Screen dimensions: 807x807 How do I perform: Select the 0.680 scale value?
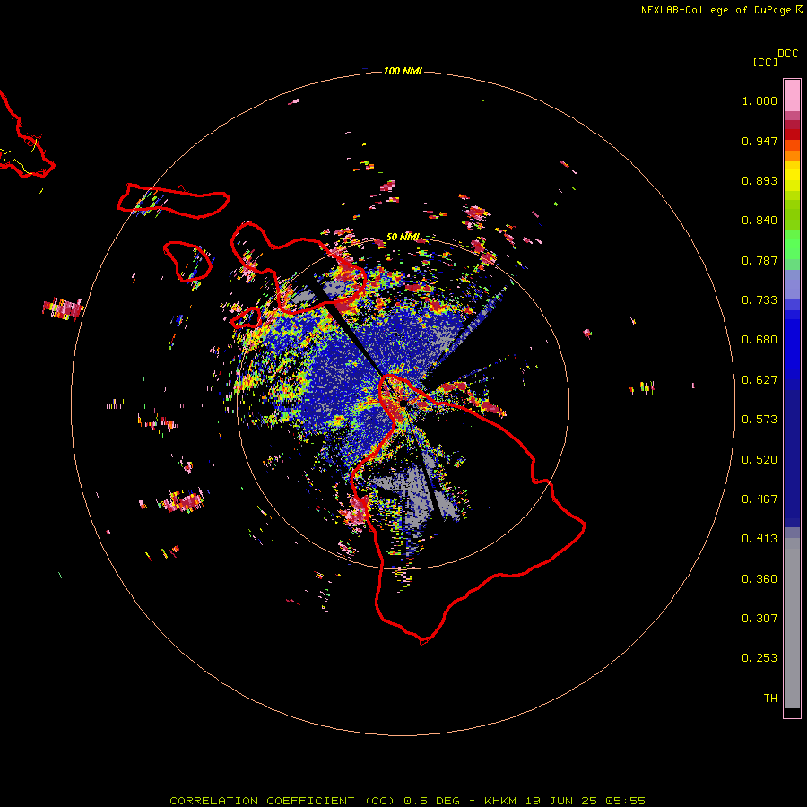coord(759,340)
